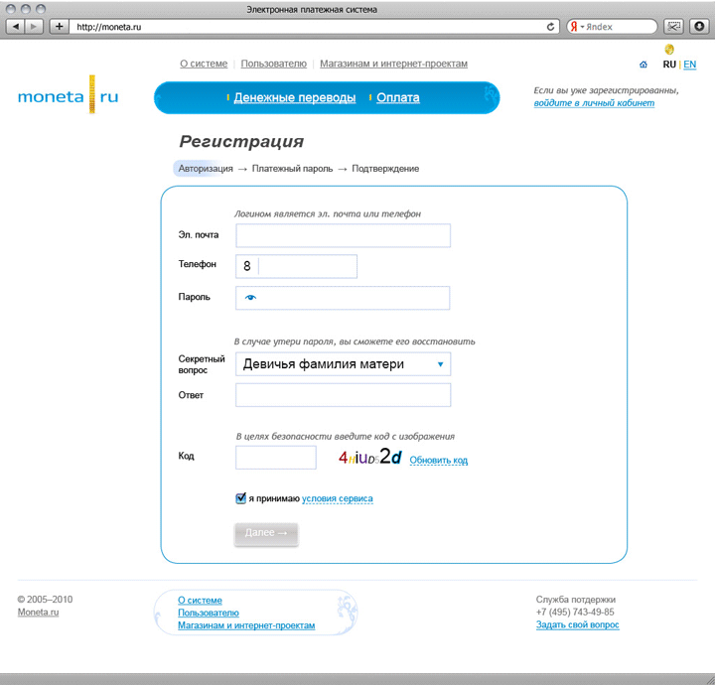715x685 pixels.
Task: Select the "Подтверждение" step label
Action: coord(385,169)
